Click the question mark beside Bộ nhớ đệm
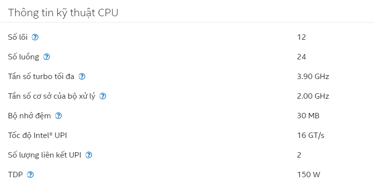This screenshot has width=374, height=188. tap(58, 116)
